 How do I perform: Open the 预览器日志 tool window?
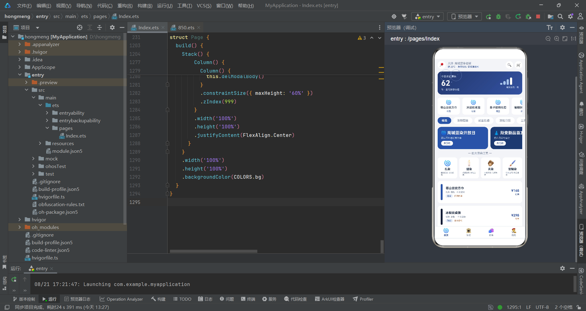pyautogui.click(x=77, y=299)
